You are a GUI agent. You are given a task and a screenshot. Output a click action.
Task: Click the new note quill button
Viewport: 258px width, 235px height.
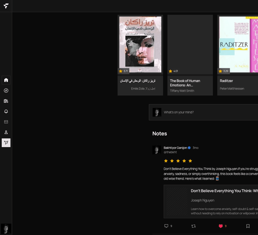6,143
